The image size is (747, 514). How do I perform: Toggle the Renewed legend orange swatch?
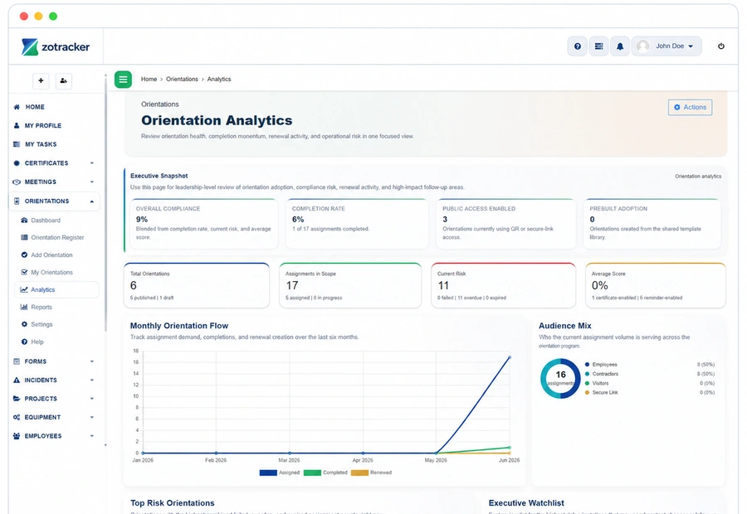(x=359, y=473)
